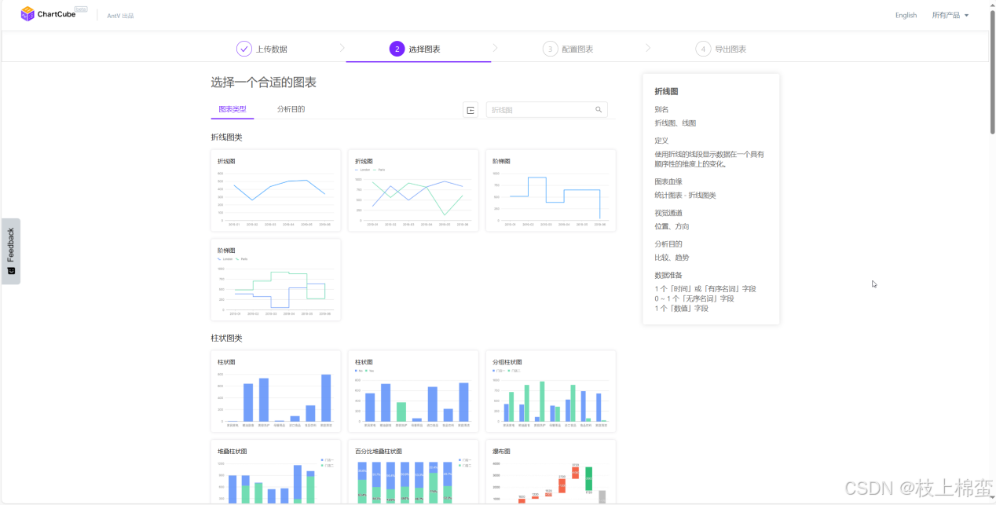The height and width of the screenshot is (505, 996).
Task: Choose the single-series 阶梯图 thumbnail
Action: [x=551, y=191]
